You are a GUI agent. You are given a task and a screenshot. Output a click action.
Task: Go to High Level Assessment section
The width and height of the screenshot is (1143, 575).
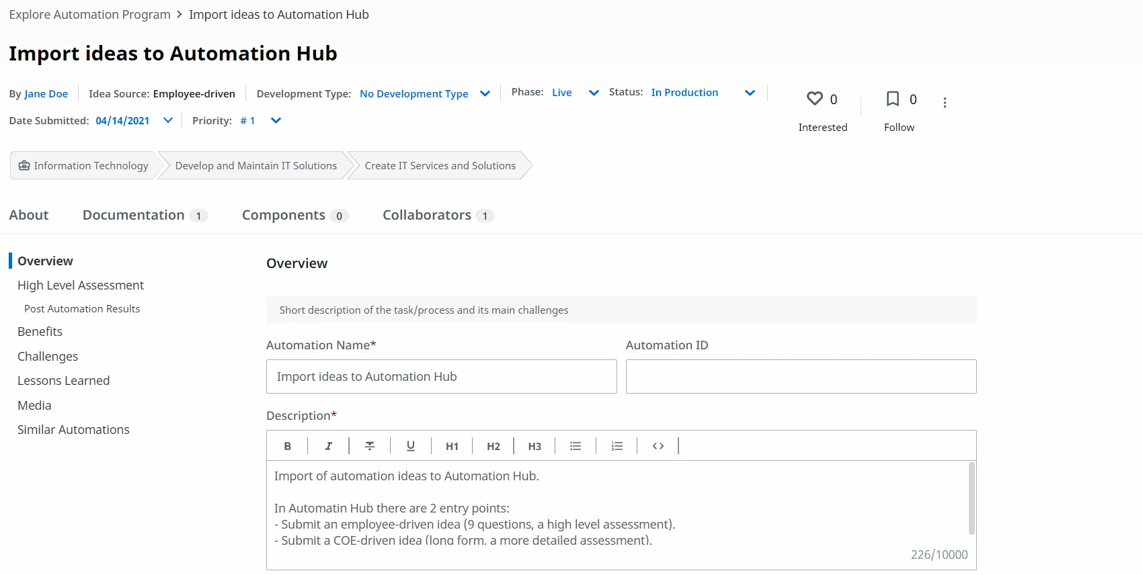(81, 285)
